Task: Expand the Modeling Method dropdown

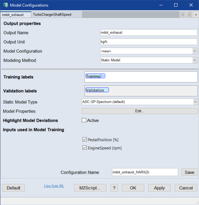Action: (x=195, y=60)
